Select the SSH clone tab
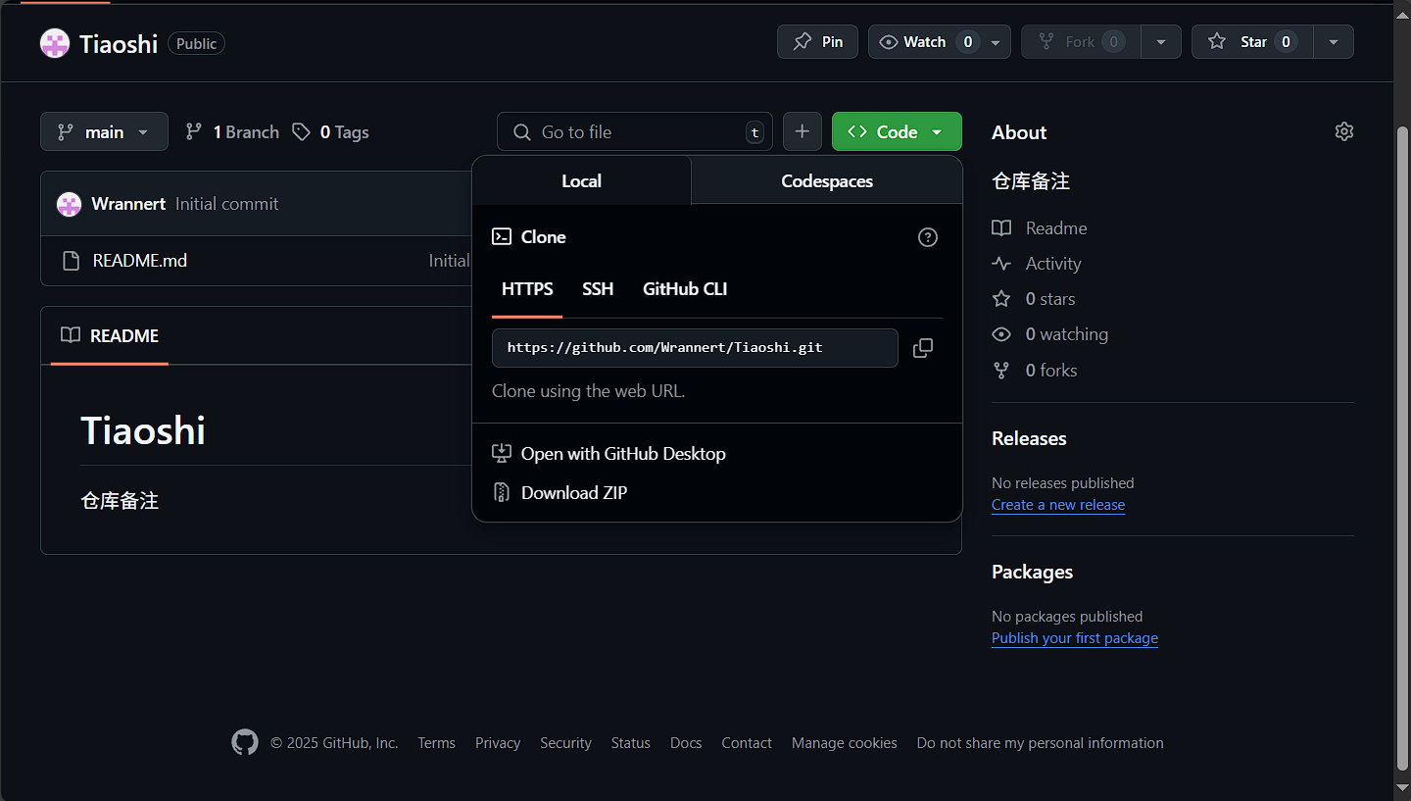Image resolution: width=1411 pixels, height=801 pixels. pyautogui.click(x=598, y=288)
